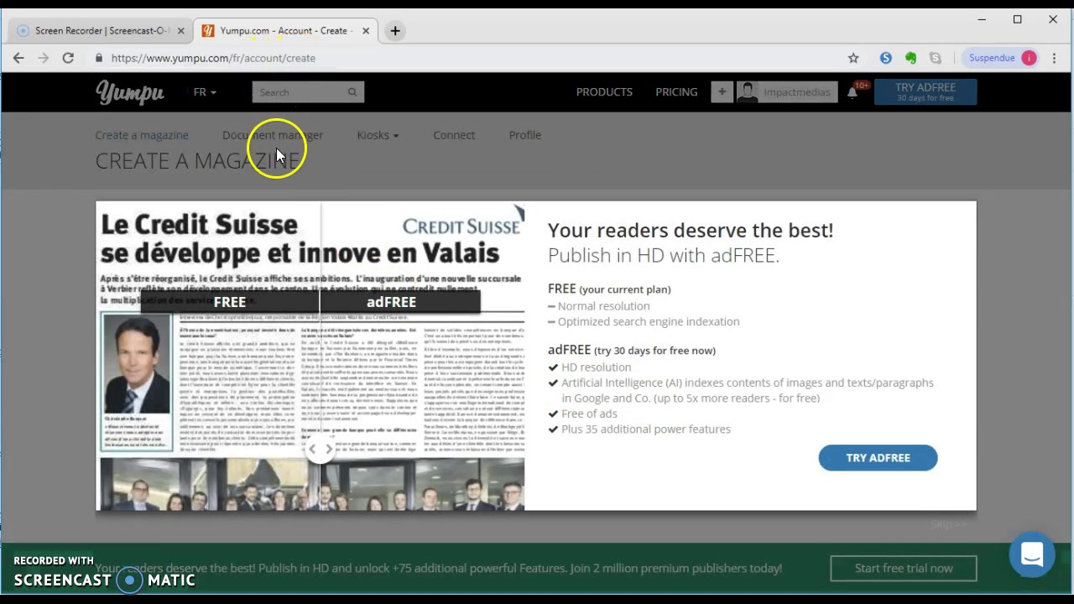
Task: Click the Impactmedias profile avatar
Action: click(x=748, y=92)
